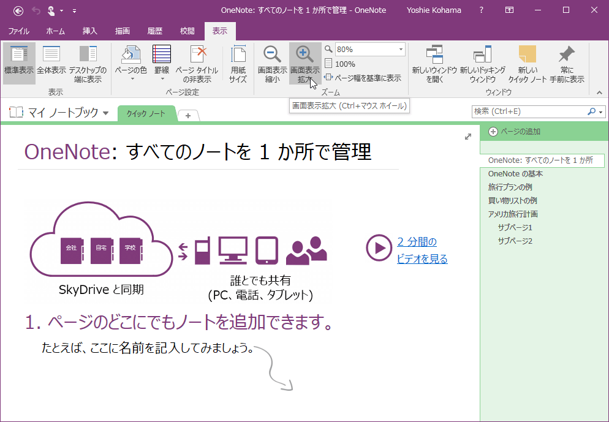Select page OneNote: すべてのノートを 1 か所

(542, 160)
